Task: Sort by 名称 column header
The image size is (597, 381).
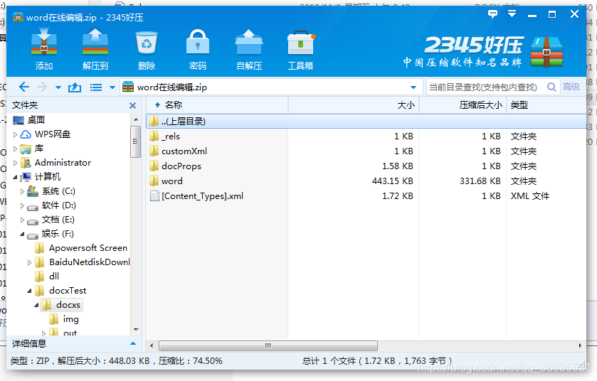Action: click(x=217, y=105)
